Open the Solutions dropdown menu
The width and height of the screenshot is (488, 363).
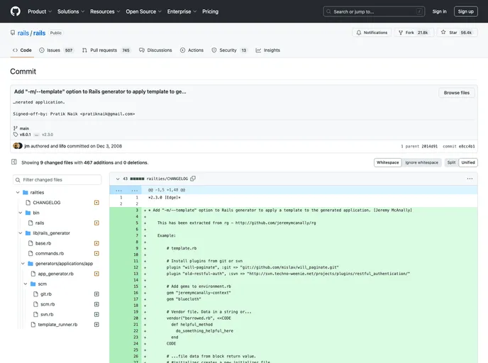point(71,11)
